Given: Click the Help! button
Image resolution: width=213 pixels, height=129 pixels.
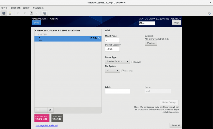Looking at the screenshot, I should (176, 23).
